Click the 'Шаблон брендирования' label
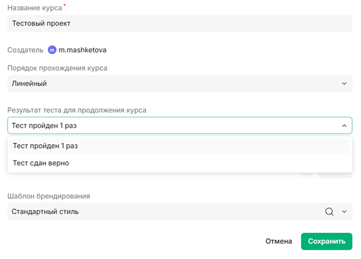 tap(48, 196)
